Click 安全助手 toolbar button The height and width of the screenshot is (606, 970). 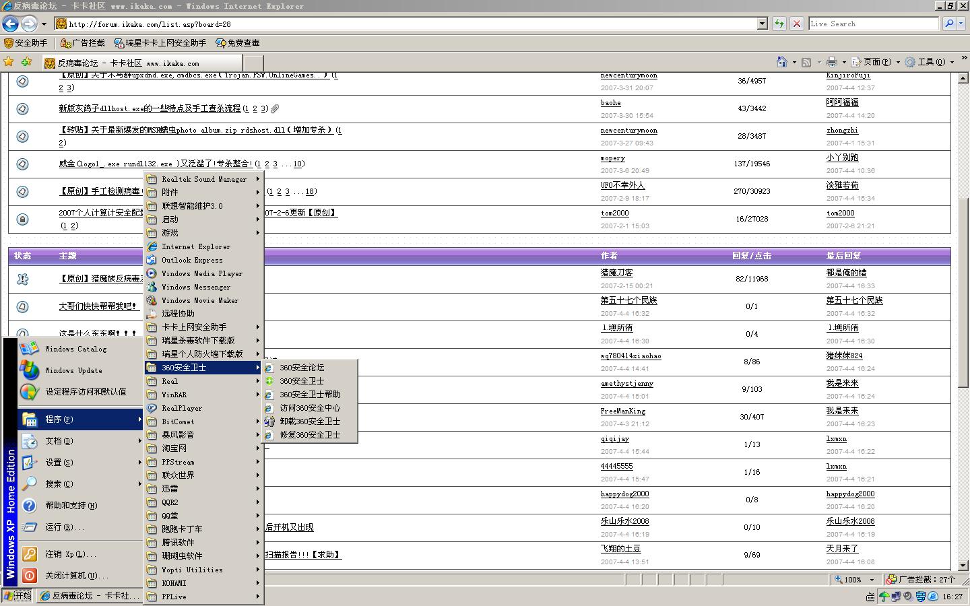tap(26, 43)
